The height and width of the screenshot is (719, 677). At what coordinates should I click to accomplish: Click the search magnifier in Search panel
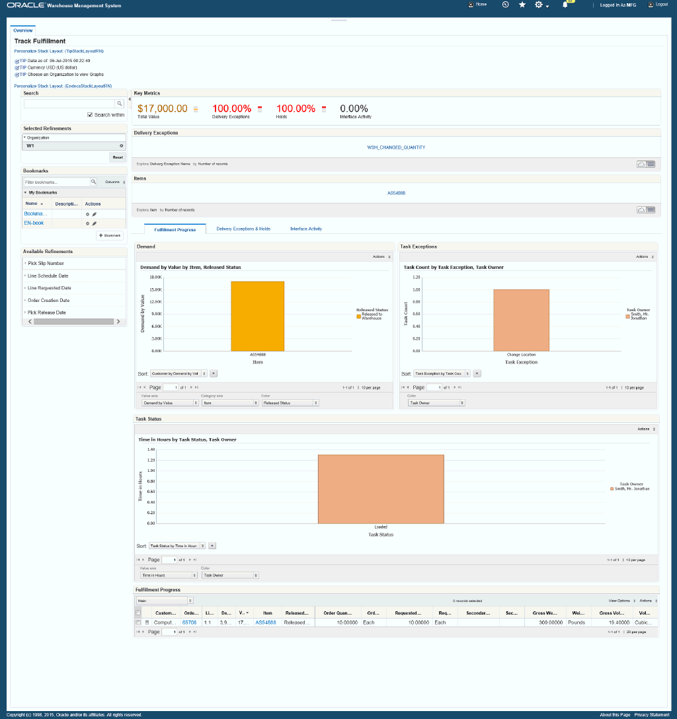tap(119, 104)
